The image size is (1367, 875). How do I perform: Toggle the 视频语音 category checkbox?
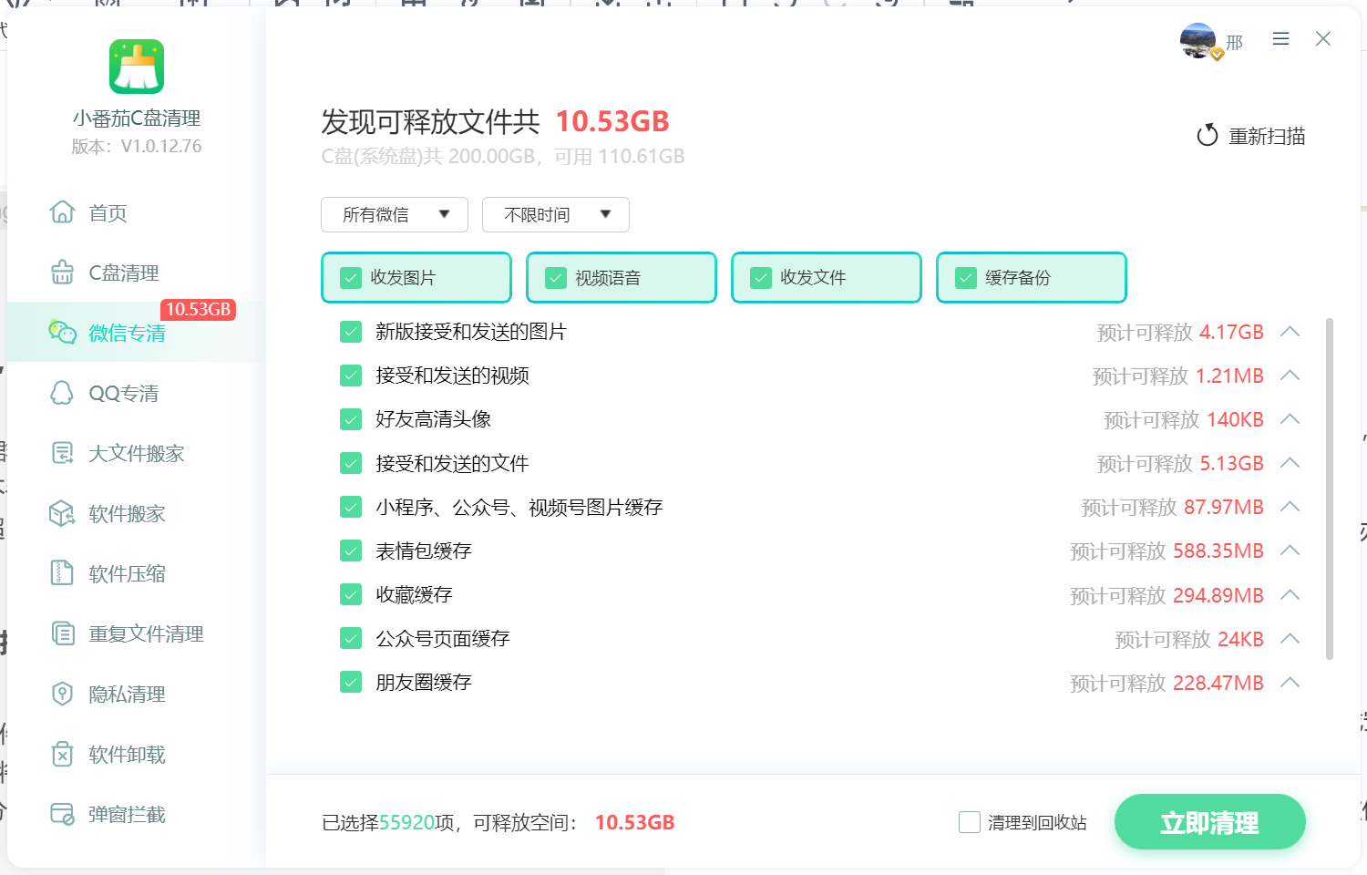coord(556,278)
